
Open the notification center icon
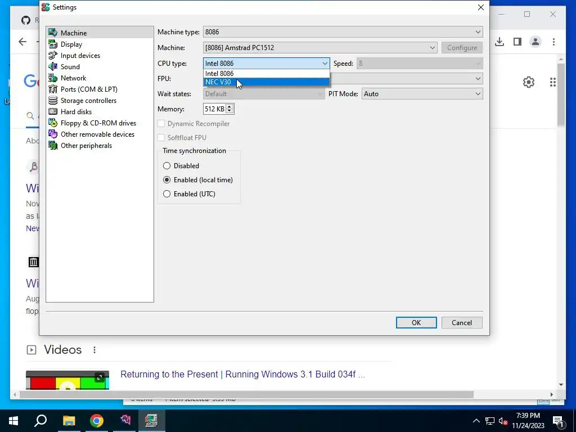pos(558,421)
